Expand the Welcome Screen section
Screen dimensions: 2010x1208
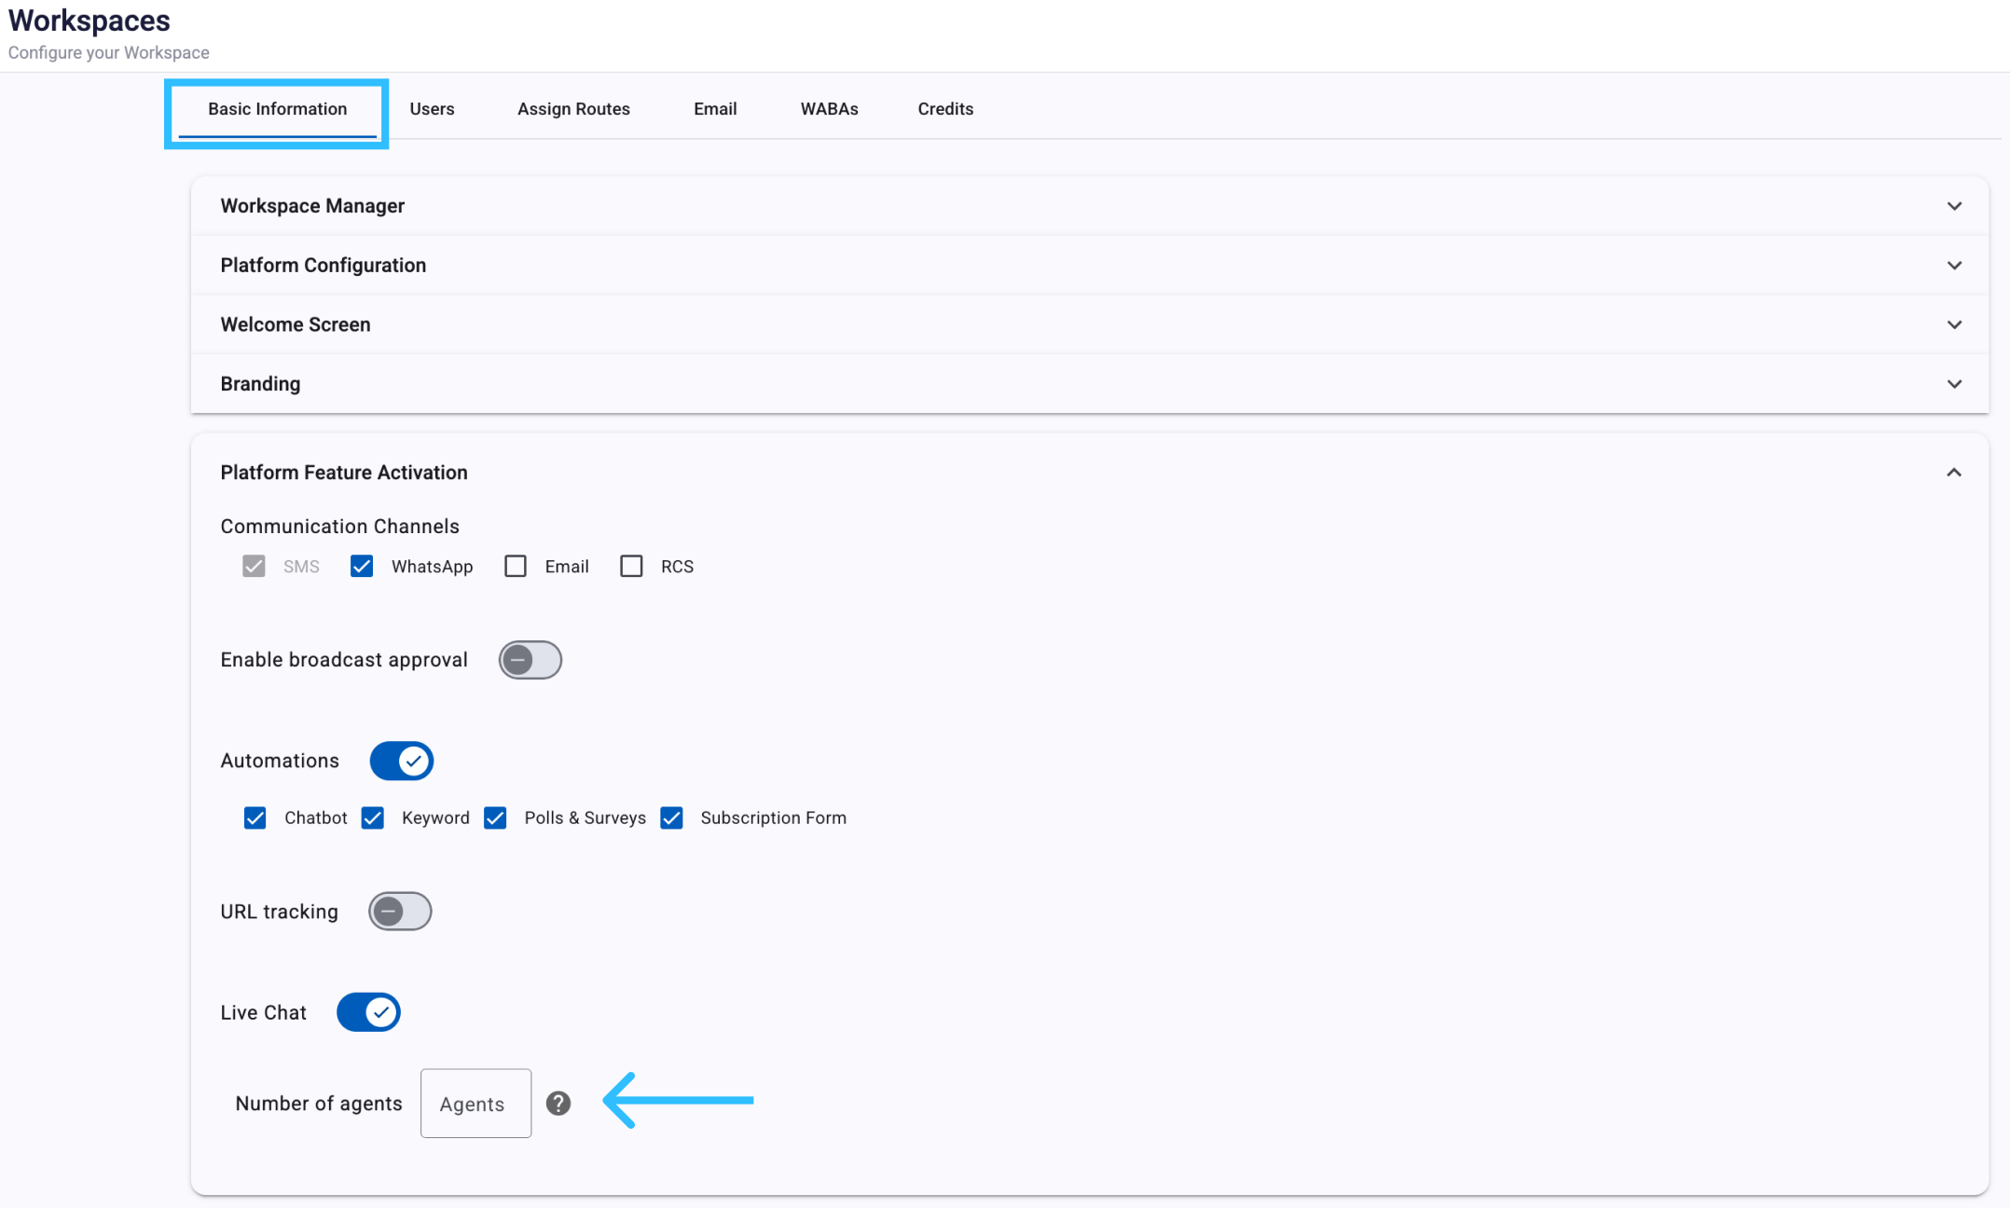click(x=1090, y=324)
